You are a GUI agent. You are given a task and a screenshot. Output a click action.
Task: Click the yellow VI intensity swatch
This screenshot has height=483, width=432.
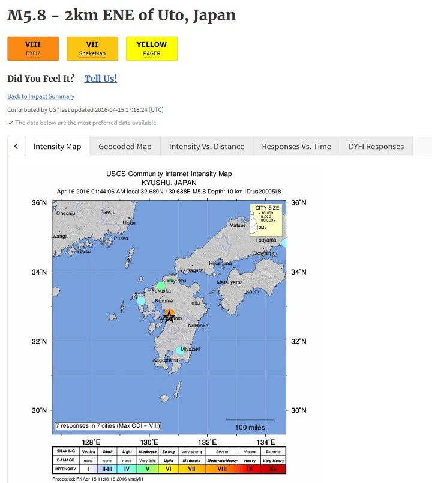169,469
